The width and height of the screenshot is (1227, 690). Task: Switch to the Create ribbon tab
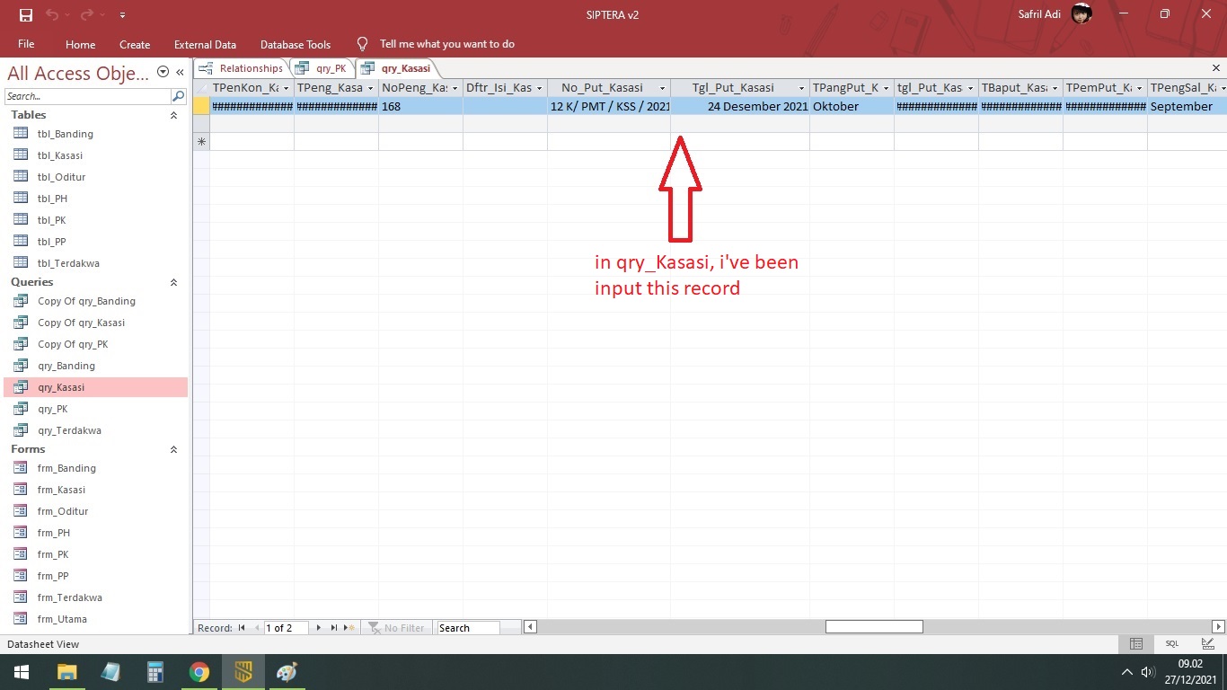point(135,44)
